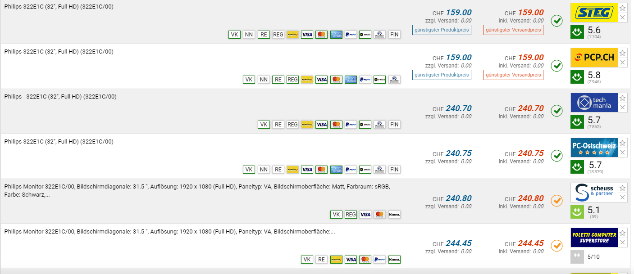
Task: Click "günstigster Versandpreis" badge in PCP.CH row
Action: (x=513, y=75)
